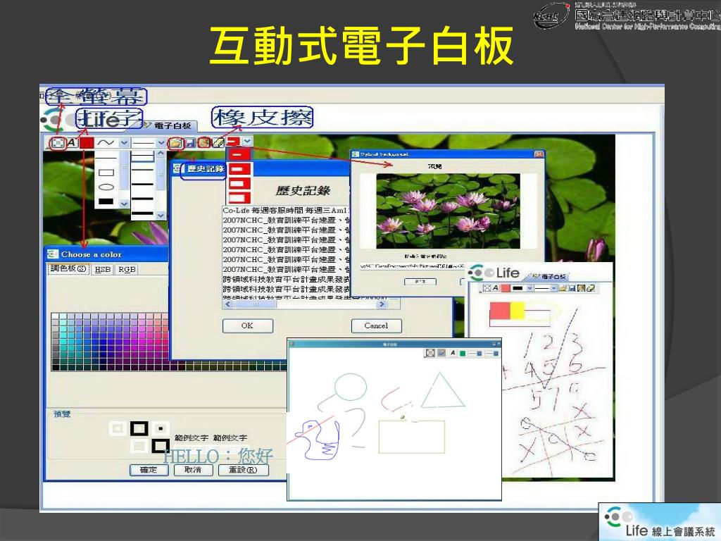Click 取消 in the Choose a color dialog
The width and height of the screenshot is (721, 541).
[193, 470]
